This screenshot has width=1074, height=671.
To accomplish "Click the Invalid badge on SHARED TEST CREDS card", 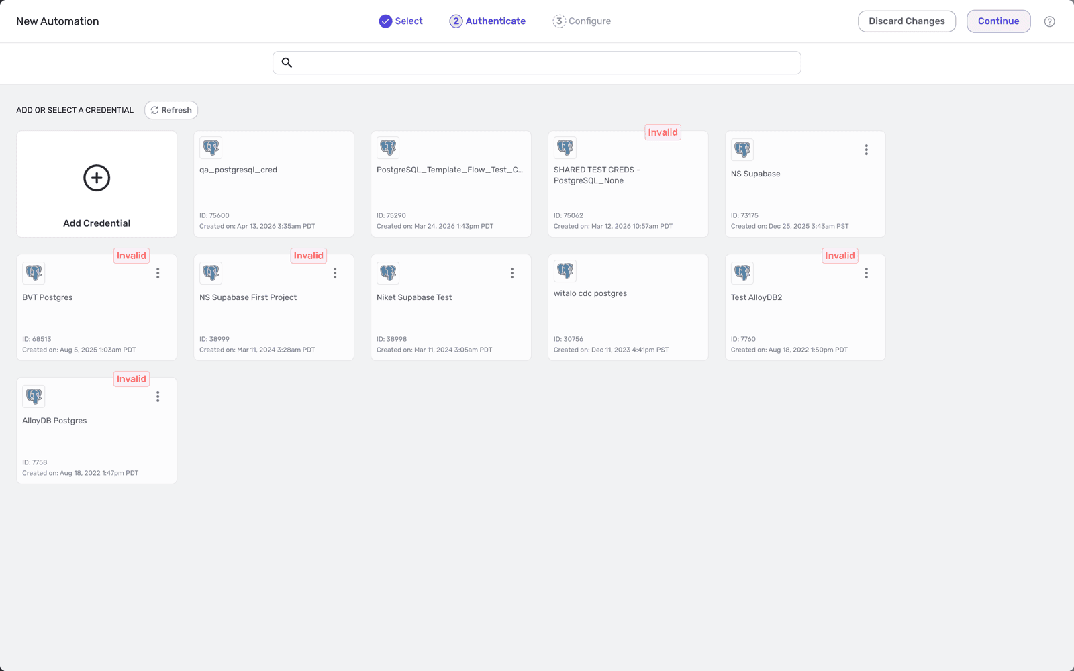I will [663, 132].
